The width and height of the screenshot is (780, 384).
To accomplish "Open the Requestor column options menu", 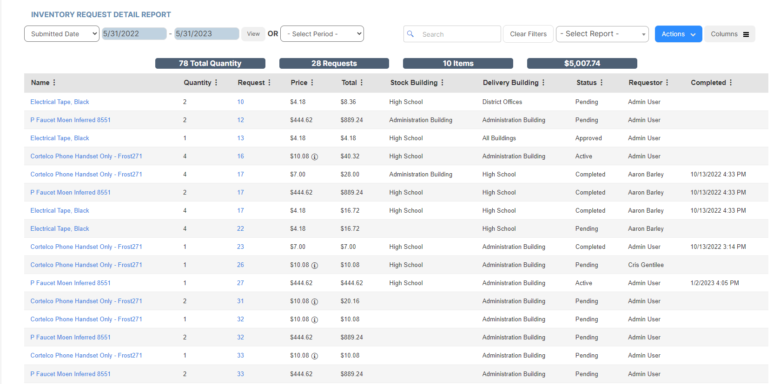I will click(667, 83).
